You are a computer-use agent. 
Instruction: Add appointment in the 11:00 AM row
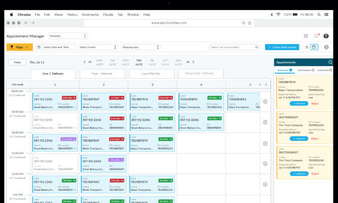click(265, 163)
